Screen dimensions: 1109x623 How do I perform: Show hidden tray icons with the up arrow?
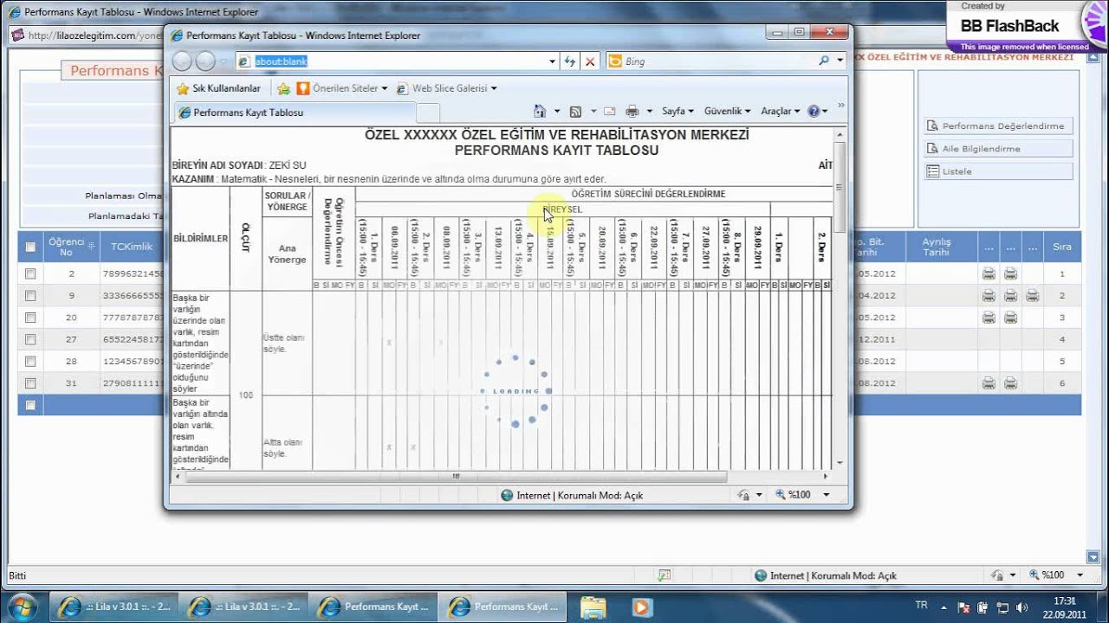point(944,607)
